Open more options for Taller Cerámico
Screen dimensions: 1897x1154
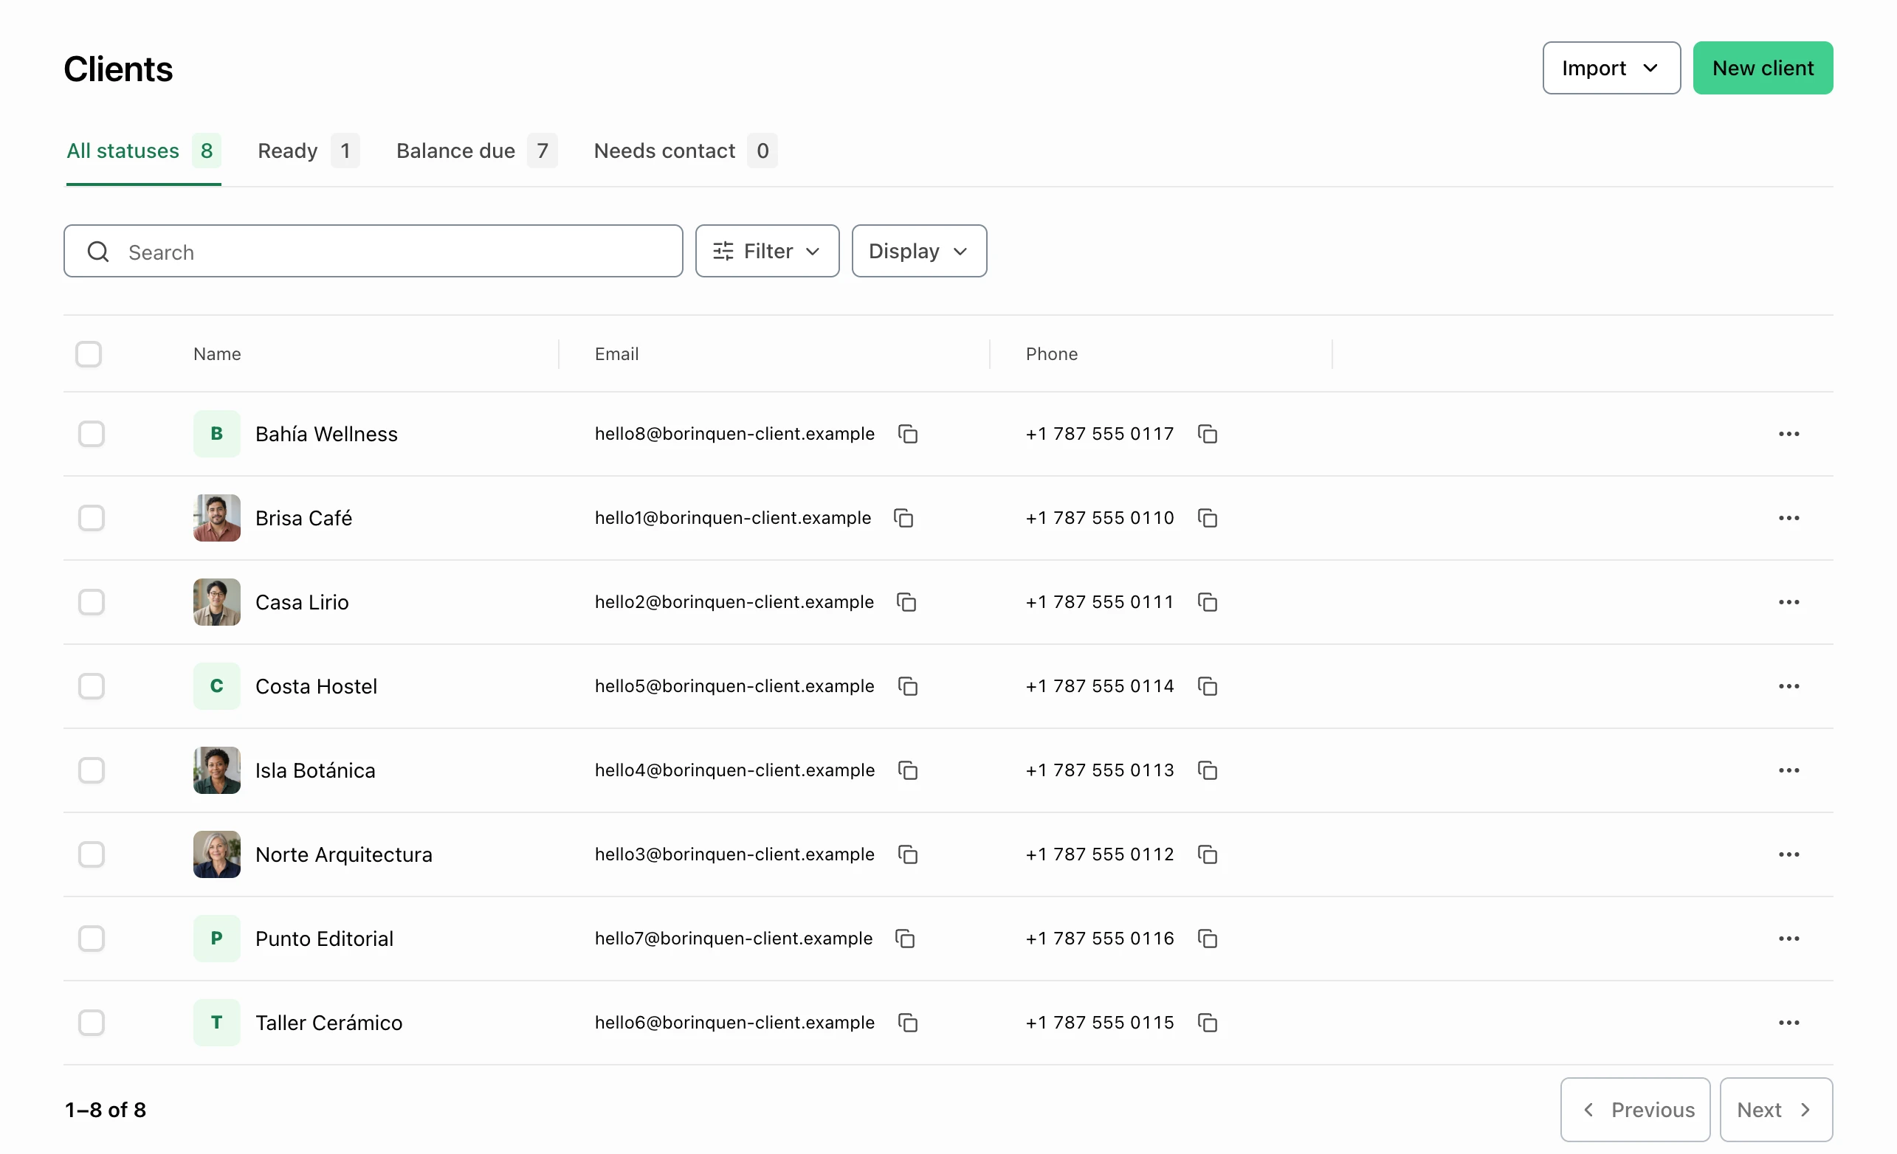click(1788, 1023)
